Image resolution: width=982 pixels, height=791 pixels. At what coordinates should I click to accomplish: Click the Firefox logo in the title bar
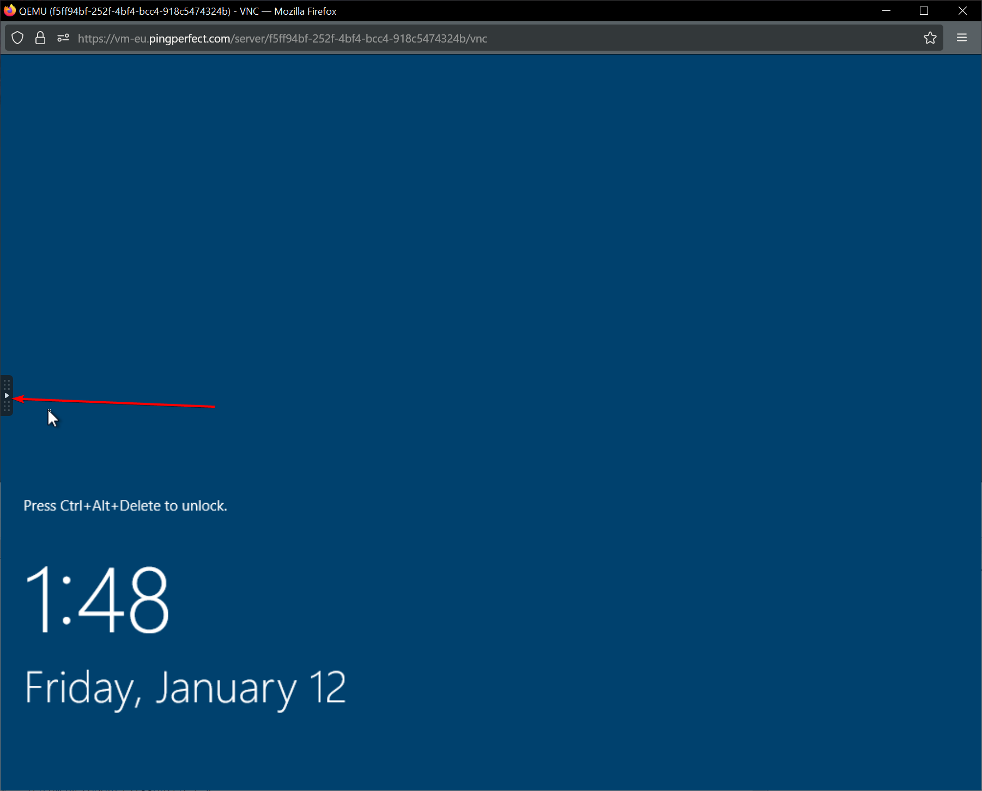coord(9,11)
